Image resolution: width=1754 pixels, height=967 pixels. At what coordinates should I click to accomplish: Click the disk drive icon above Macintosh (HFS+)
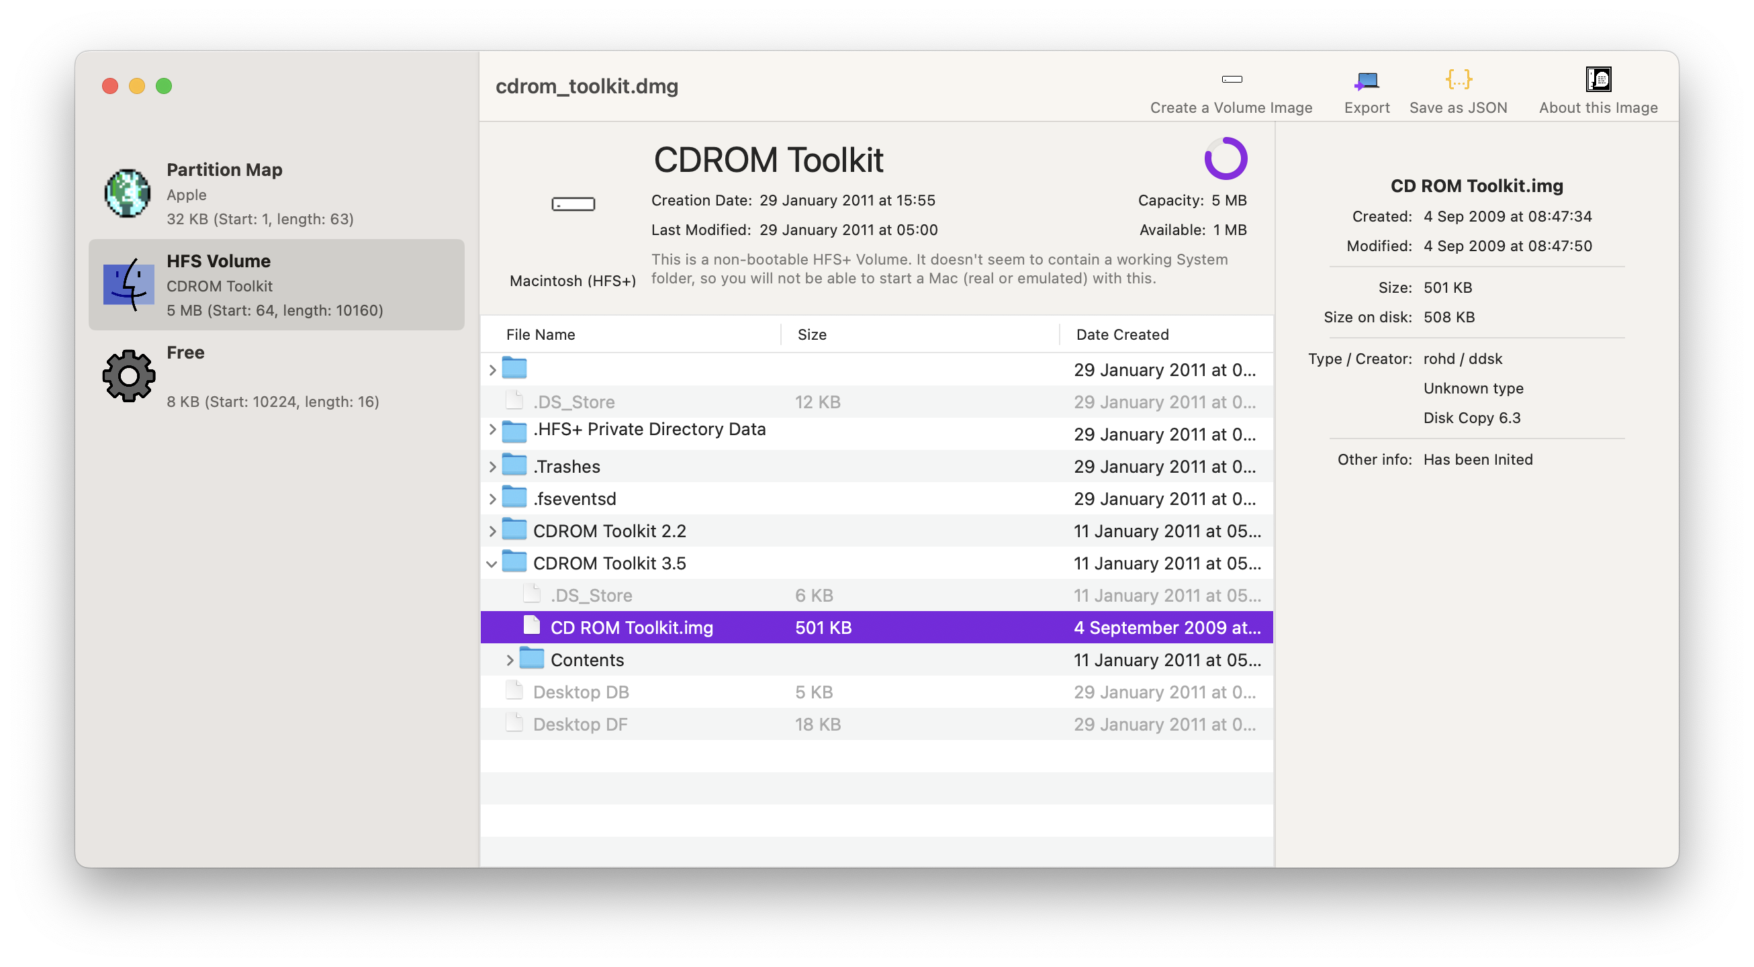click(x=573, y=203)
